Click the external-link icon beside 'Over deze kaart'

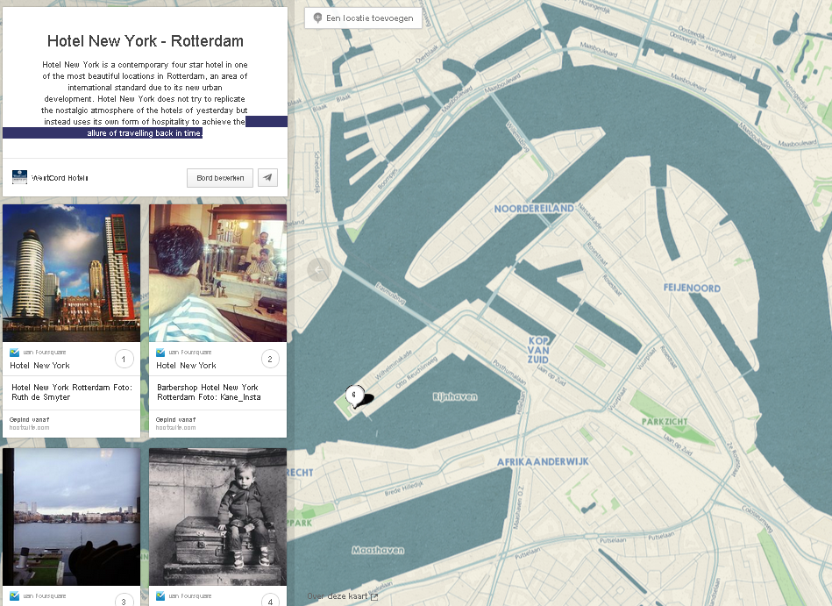tap(374, 597)
